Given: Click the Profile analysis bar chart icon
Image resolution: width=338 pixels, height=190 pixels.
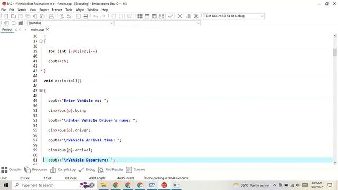Looking at the screenshot, I should 189,16.
